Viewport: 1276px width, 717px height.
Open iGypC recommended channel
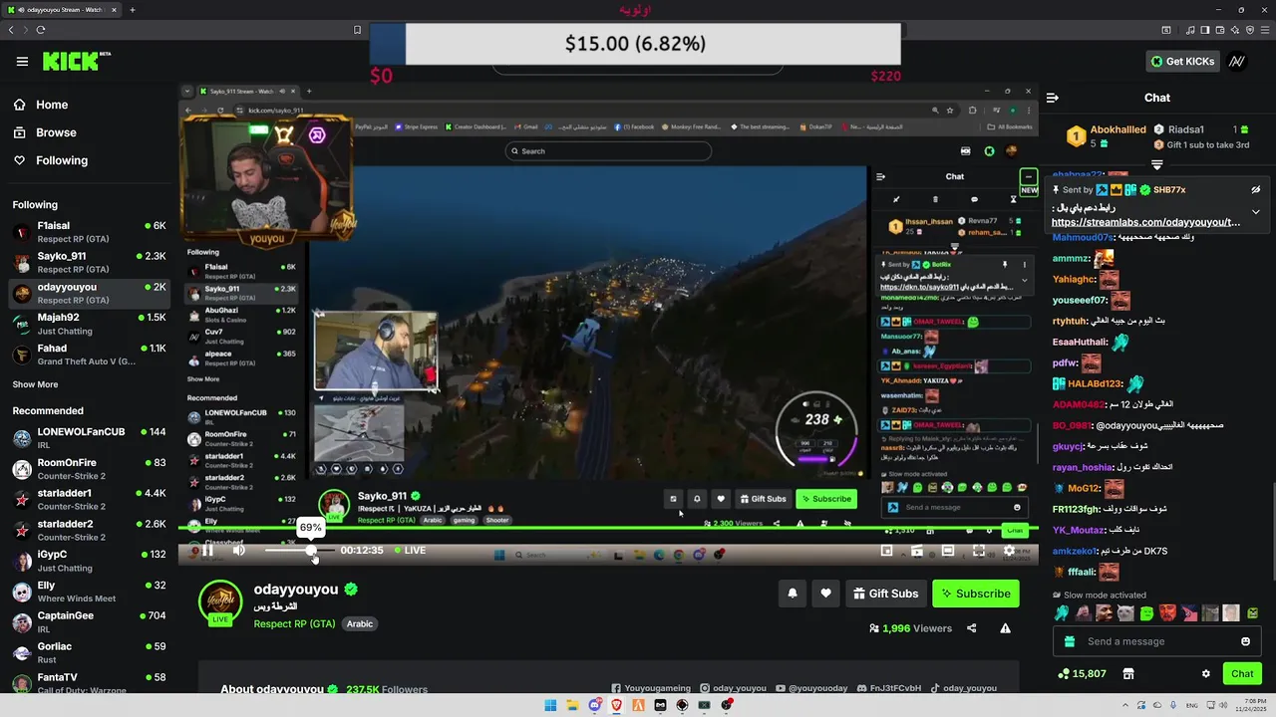(88, 561)
